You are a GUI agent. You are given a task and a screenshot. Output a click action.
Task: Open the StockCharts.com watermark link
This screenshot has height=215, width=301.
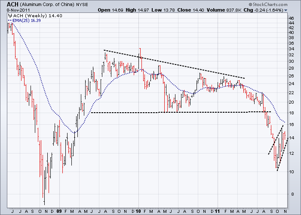[x=268, y=4]
